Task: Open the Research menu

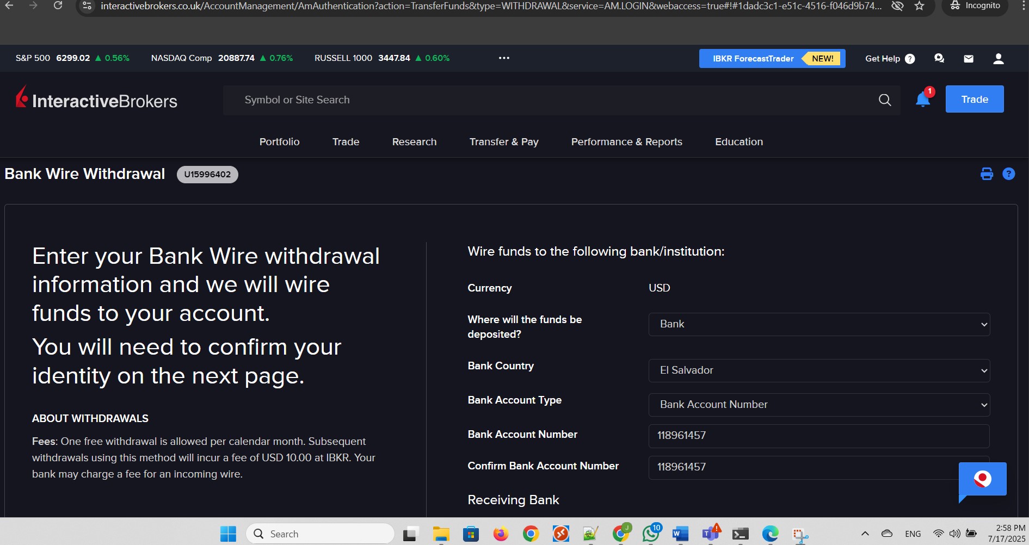Action: pyautogui.click(x=414, y=142)
